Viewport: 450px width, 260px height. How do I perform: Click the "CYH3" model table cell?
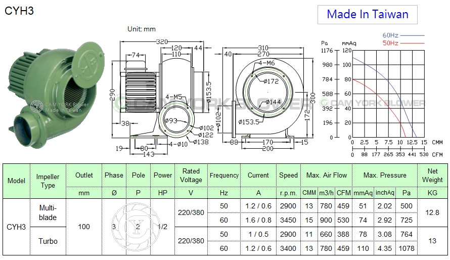16,227
